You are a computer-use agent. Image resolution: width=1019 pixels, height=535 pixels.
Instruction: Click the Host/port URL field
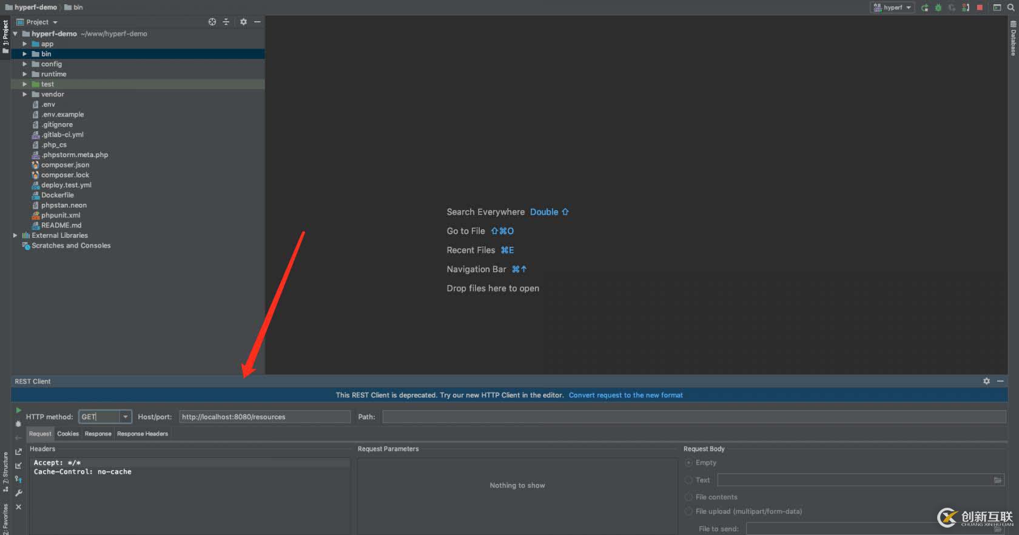[x=265, y=417]
